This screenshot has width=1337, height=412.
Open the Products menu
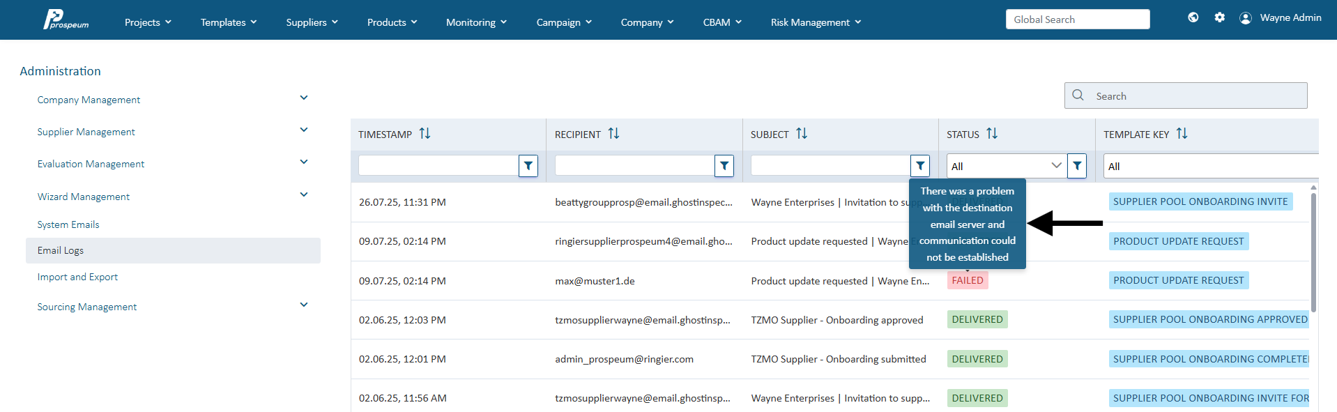(392, 22)
